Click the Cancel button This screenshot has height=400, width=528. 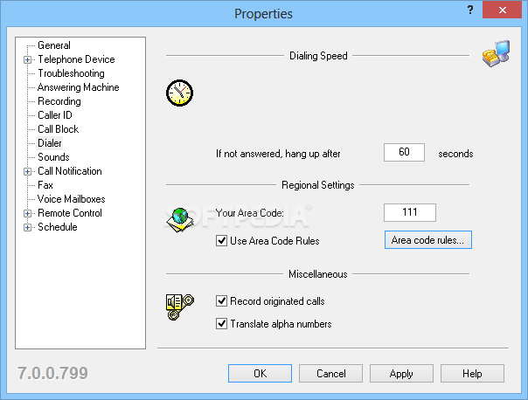(330, 374)
